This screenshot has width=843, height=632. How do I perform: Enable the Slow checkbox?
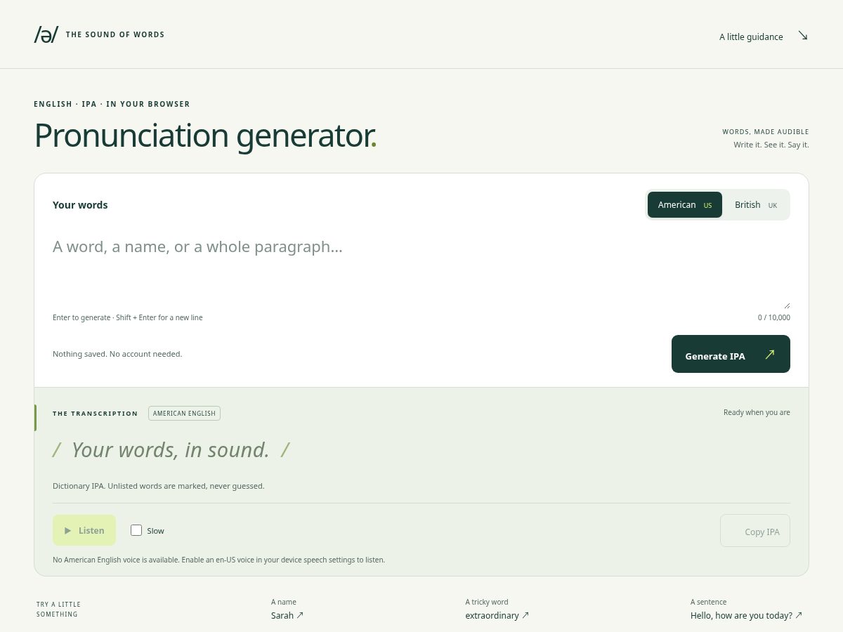pos(136,530)
